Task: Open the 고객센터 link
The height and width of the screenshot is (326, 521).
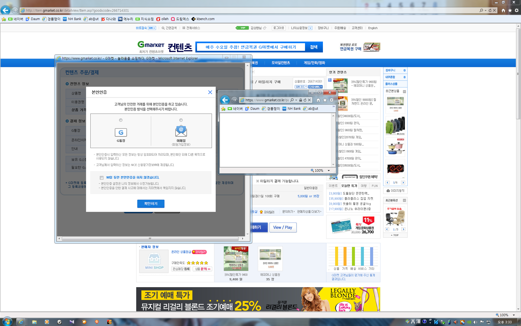Action: 357,28
